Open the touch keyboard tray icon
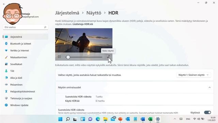The width and height of the screenshot is (218, 123). pos(181,119)
